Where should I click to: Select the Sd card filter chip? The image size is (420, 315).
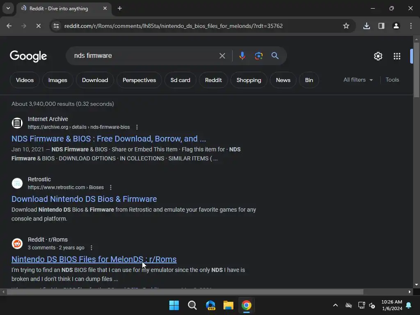click(180, 80)
